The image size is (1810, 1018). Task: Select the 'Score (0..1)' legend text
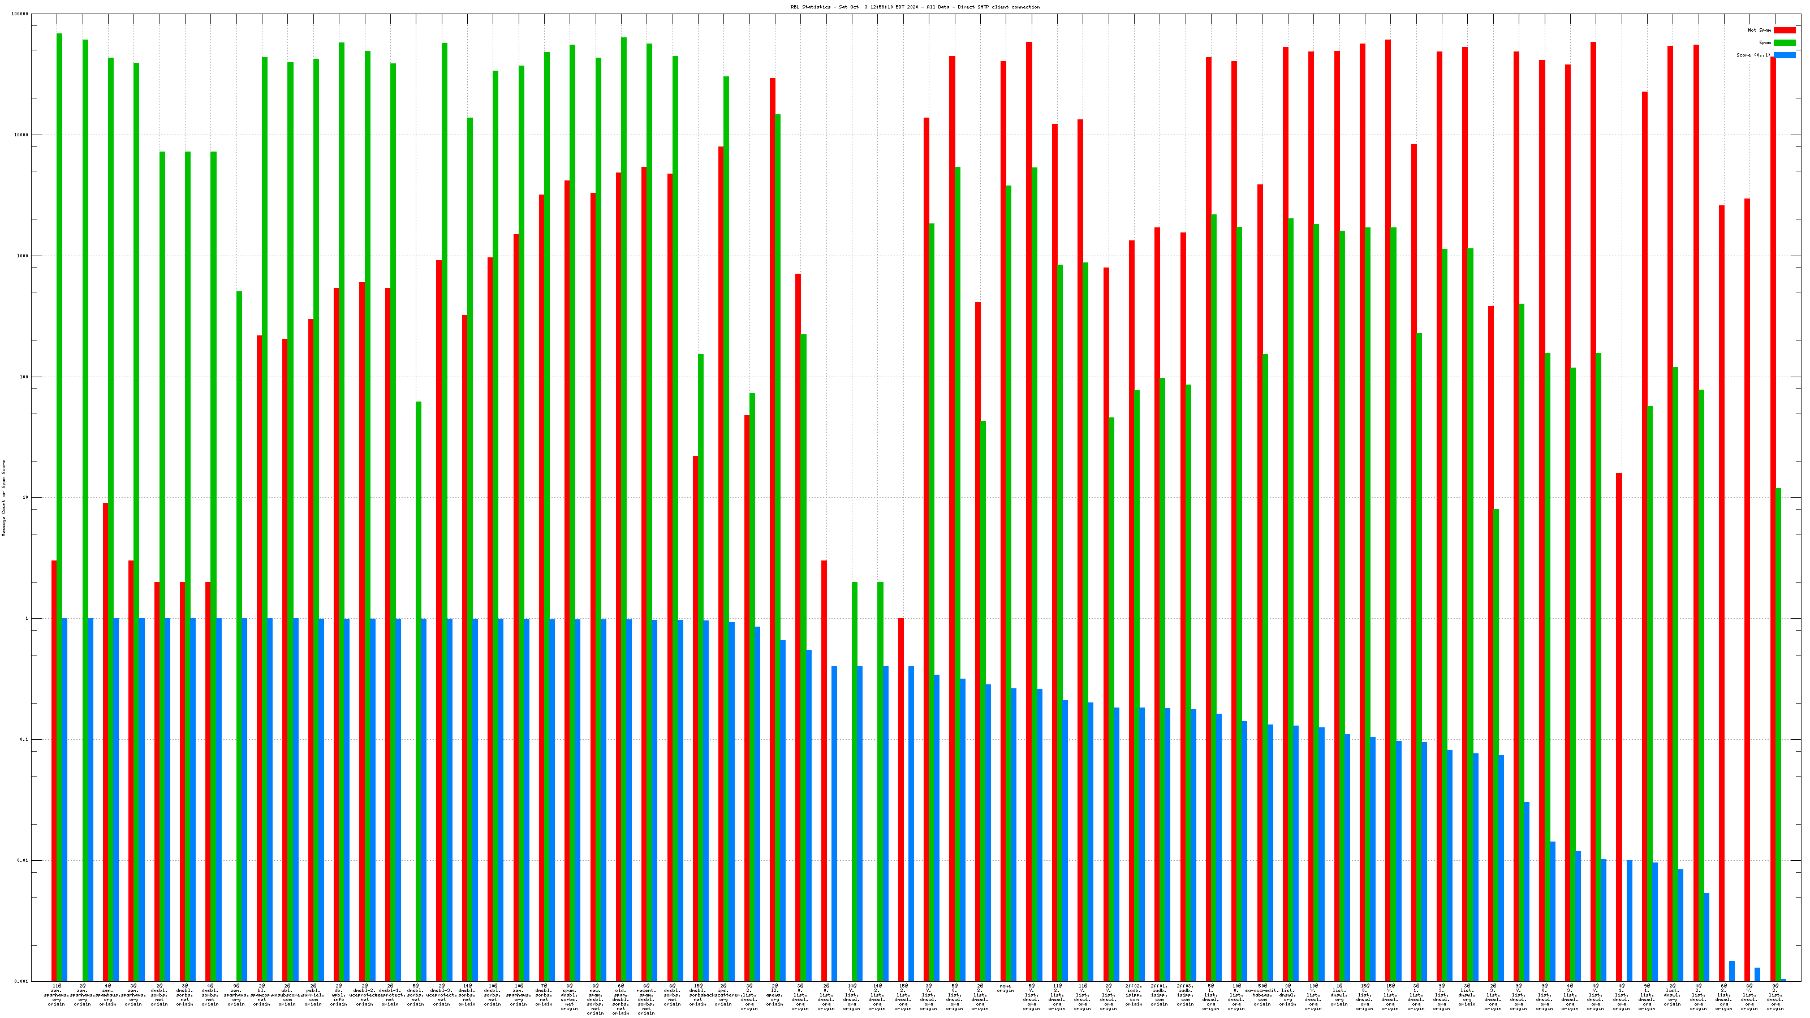point(1753,55)
